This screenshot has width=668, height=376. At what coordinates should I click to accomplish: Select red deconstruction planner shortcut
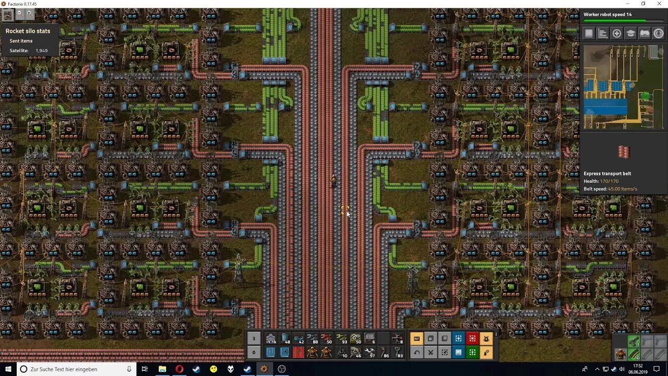[473, 338]
